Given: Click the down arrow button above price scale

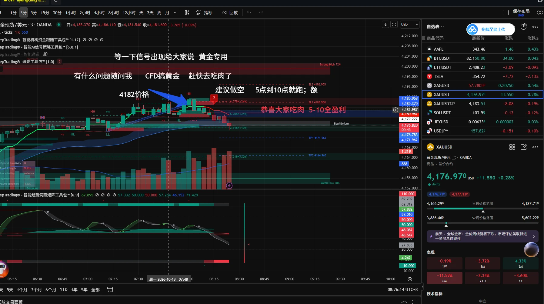Looking at the screenshot, I should pyautogui.click(x=385, y=24).
